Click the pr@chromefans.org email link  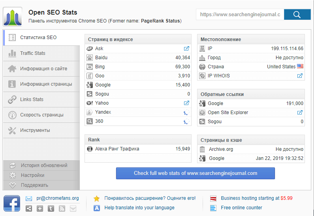point(58,198)
